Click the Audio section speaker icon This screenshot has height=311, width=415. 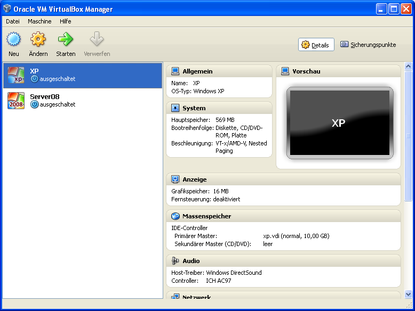pos(175,261)
